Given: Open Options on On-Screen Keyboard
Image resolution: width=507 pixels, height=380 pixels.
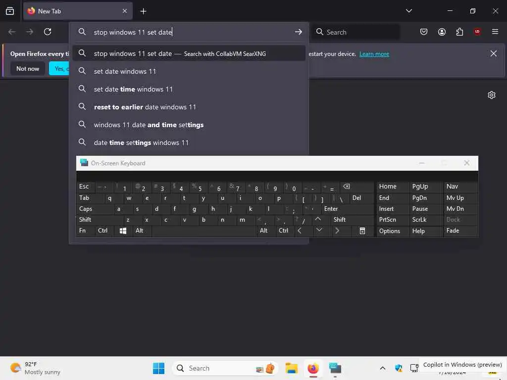Looking at the screenshot, I should point(392,231).
